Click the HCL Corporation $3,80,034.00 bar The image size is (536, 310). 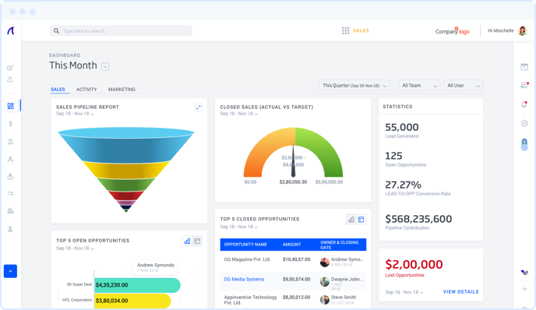pos(132,301)
